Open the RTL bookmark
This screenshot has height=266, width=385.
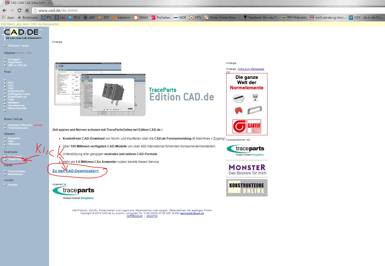point(46,18)
